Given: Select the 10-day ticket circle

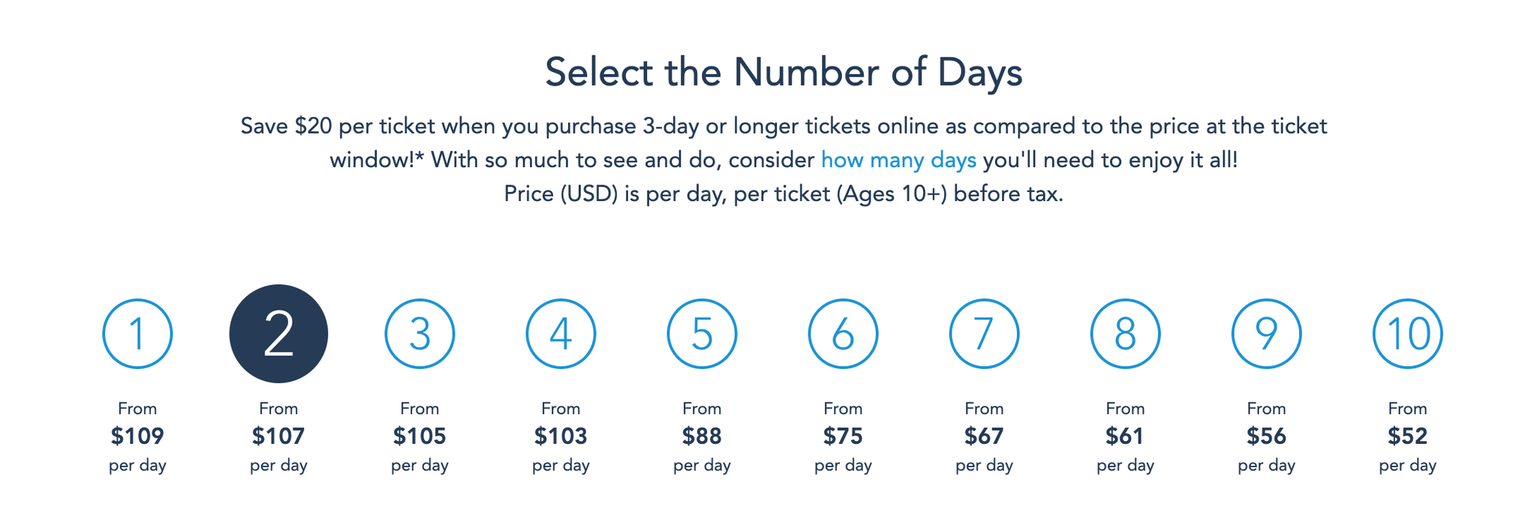Looking at the screenshot, I should tap(1407, 334).
